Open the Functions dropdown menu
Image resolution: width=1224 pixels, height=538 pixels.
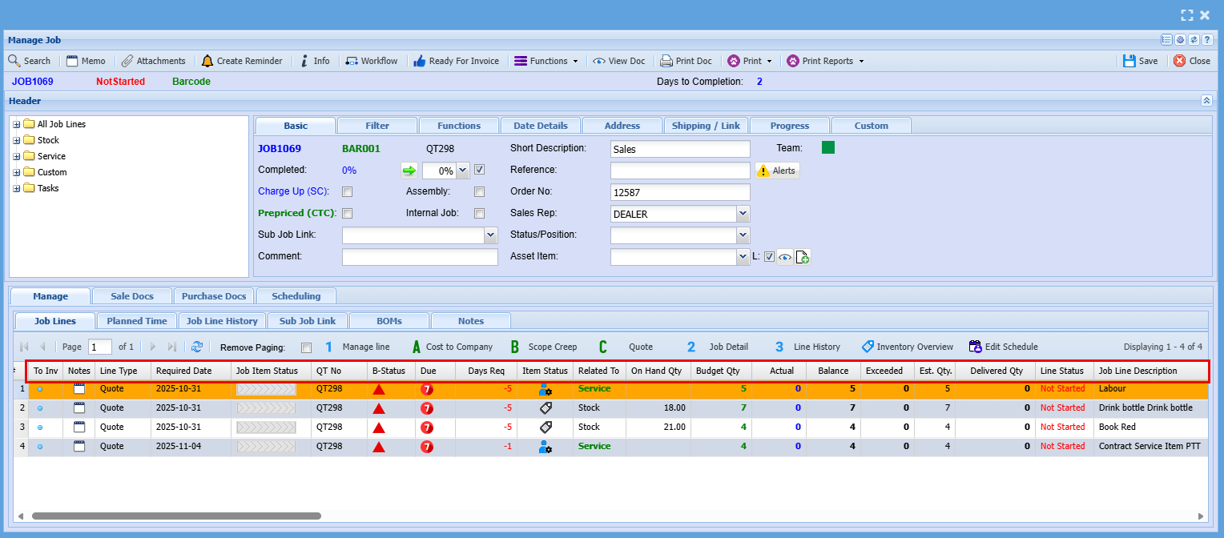coord(546,61)
